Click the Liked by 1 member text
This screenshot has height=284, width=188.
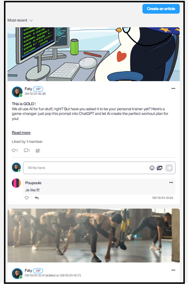[x=27, y=141]
